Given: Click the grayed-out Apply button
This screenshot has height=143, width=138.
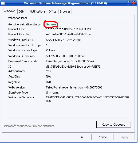Looking at the screenshot, I should [125, 137].
